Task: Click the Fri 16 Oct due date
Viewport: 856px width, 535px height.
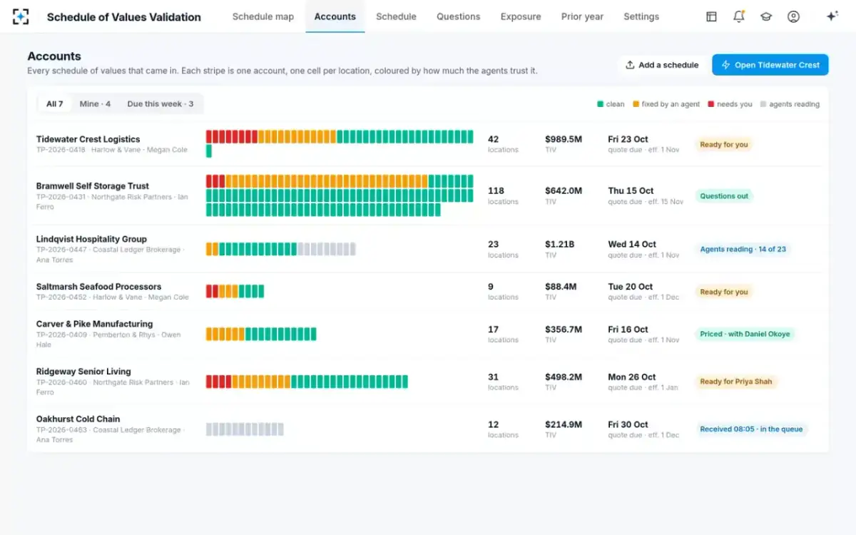Action: [x=628, y=330]
